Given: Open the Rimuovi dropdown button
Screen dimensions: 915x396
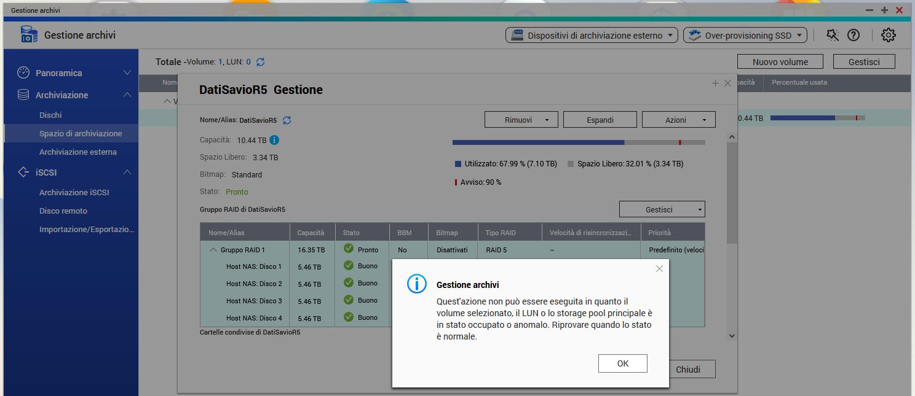Looking at the screenshot, I should pyautogui.click(x=521, y=120).
